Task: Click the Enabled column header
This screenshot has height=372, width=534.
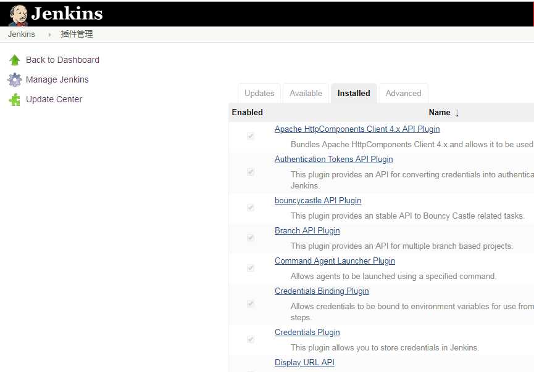Action: click(248, 113)
